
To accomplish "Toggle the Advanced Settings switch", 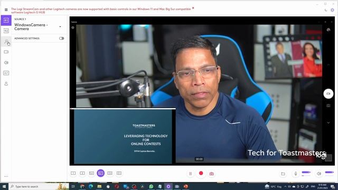I will coord(61,39).
